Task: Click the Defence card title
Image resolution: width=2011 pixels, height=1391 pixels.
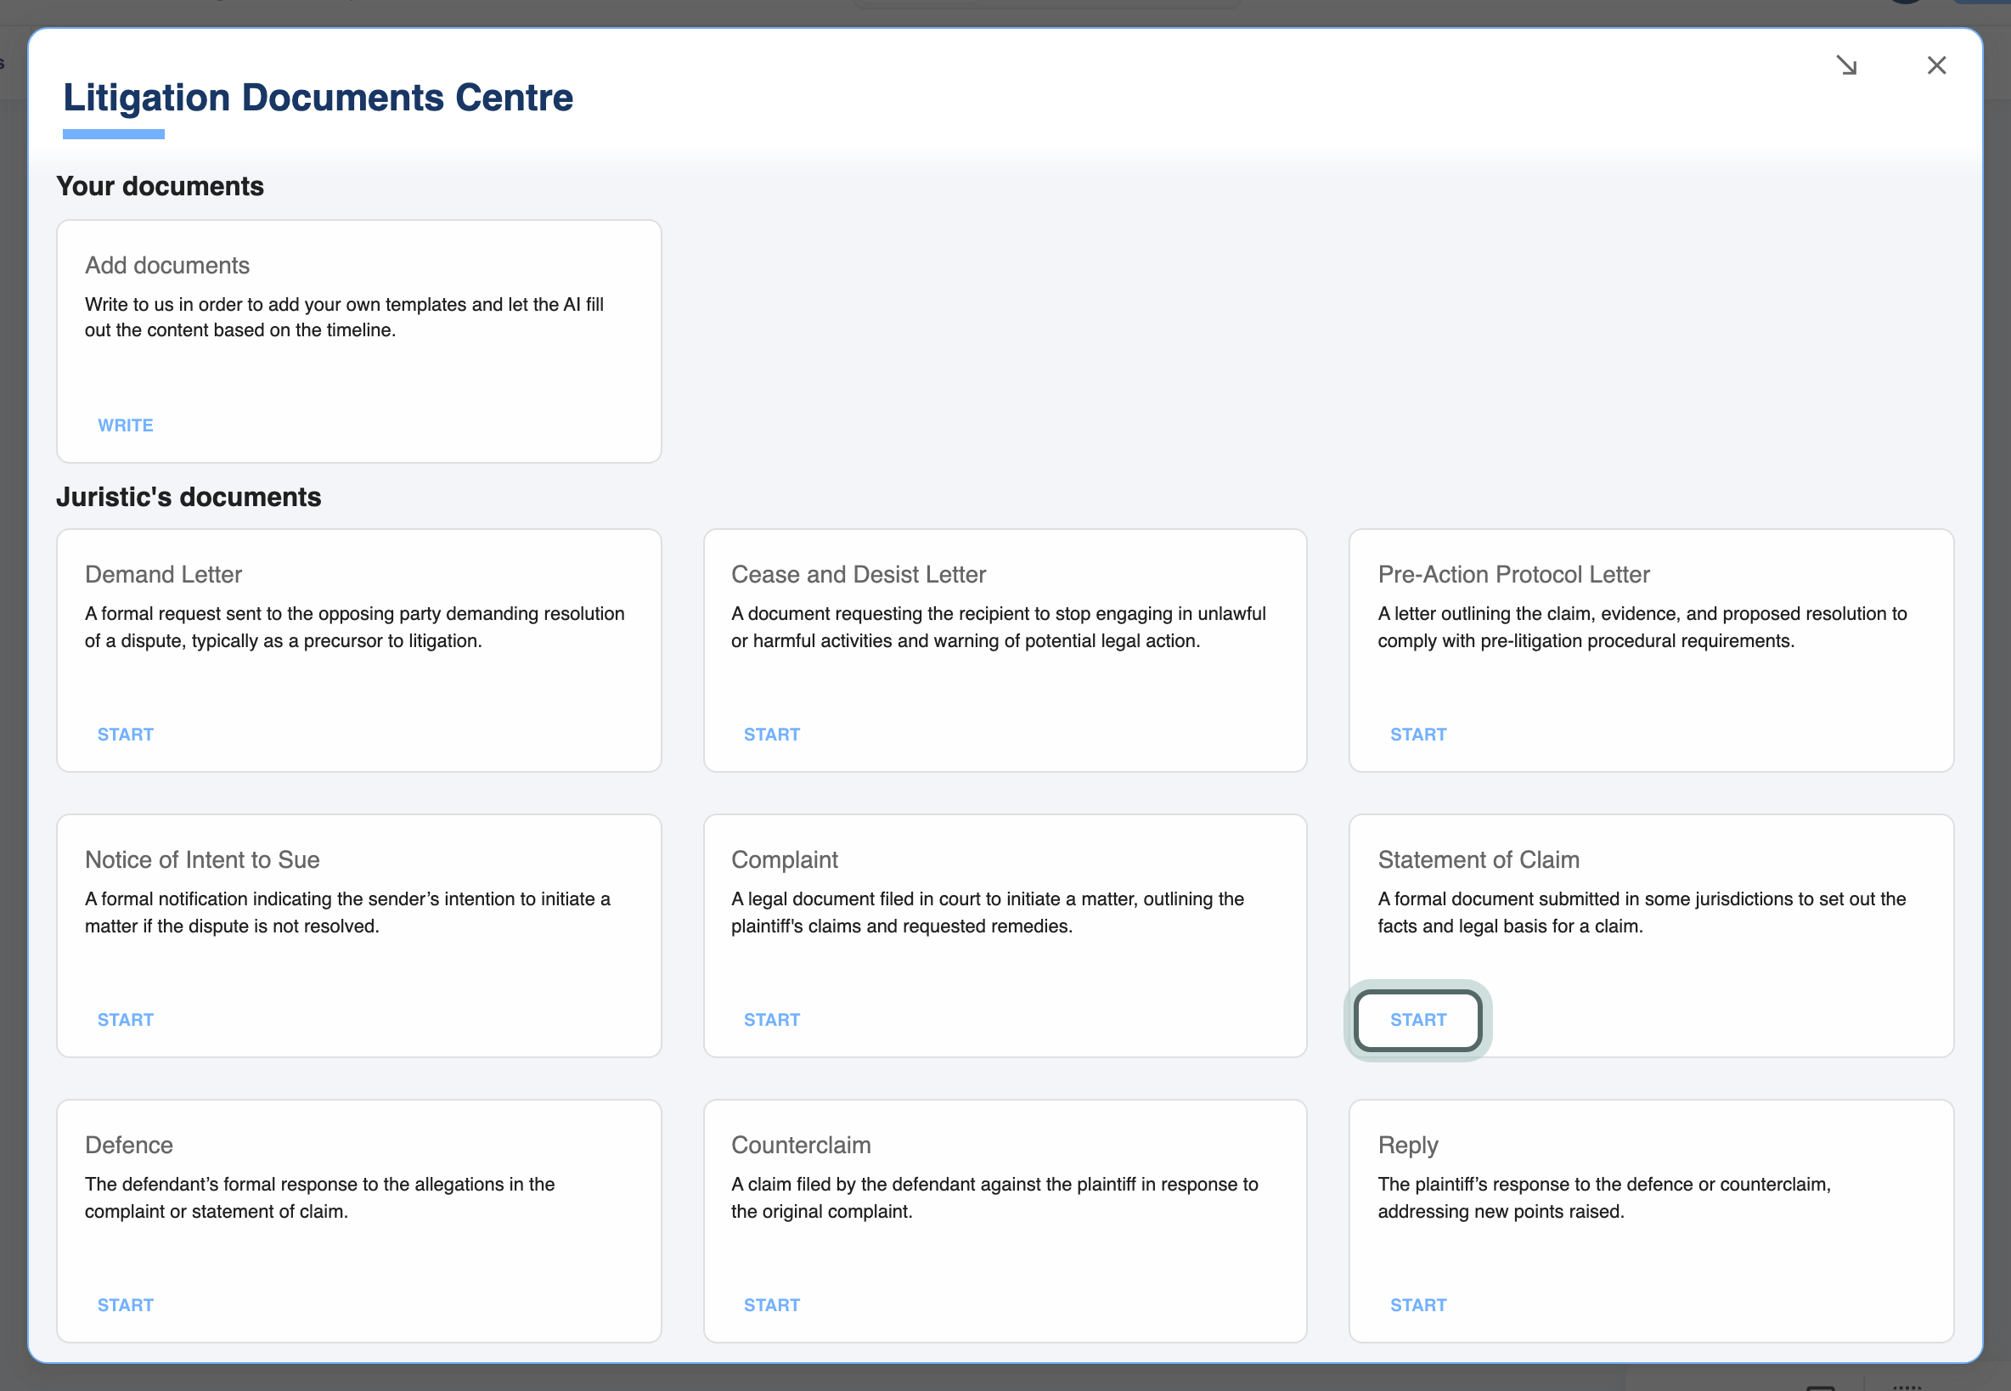Action: [129, 1145]
